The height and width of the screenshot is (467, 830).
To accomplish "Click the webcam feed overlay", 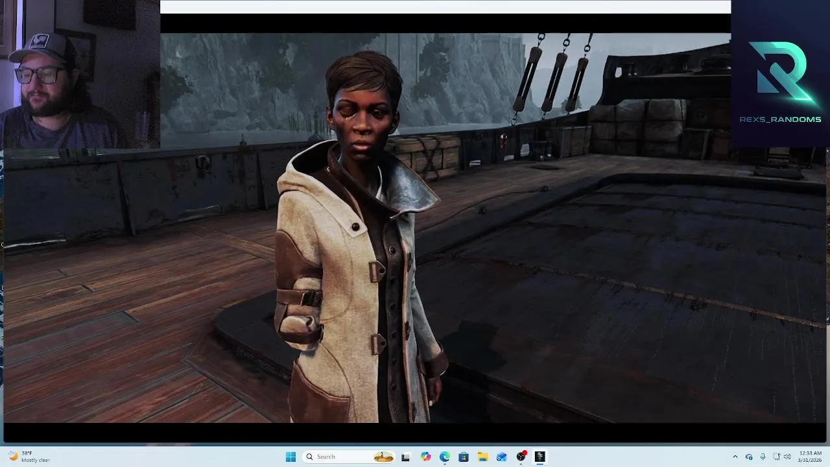I will (80, 75).
